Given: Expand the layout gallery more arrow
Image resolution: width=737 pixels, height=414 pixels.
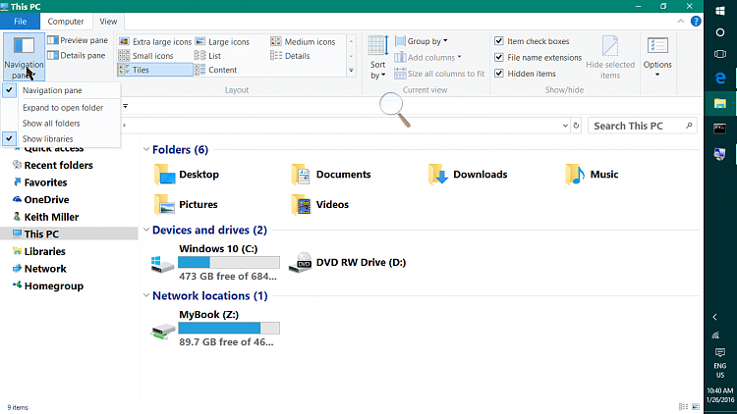Looking at the screenshot, I should point(351,71).
